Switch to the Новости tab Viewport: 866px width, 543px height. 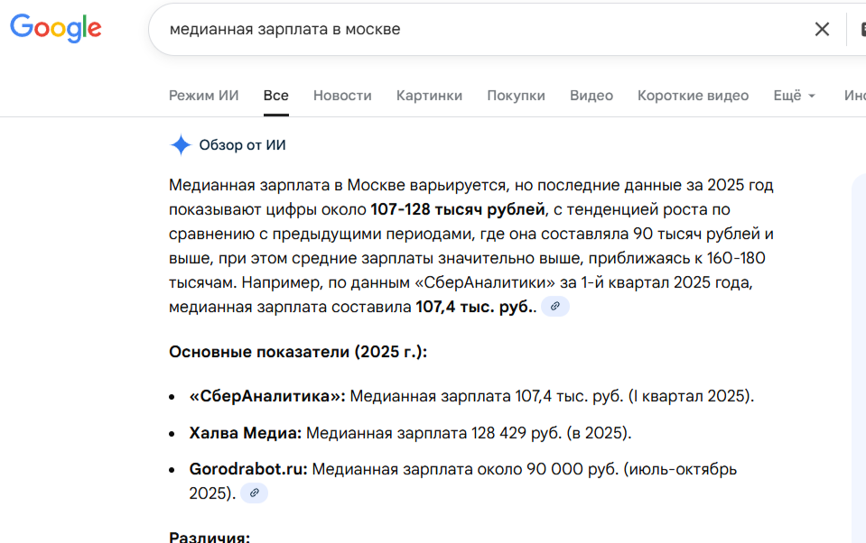342,96
